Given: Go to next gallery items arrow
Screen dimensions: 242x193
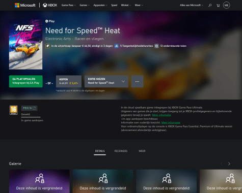Looking at the screenshot, I should pos(229,164).
